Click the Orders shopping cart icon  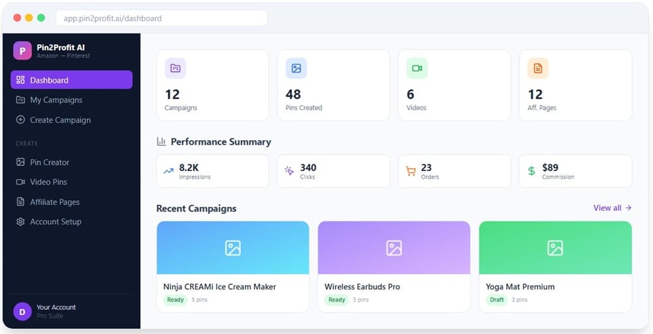(411, 171)
